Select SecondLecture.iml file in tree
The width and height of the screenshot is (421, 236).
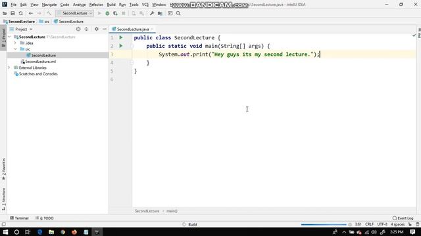click(x=41, y=61)
